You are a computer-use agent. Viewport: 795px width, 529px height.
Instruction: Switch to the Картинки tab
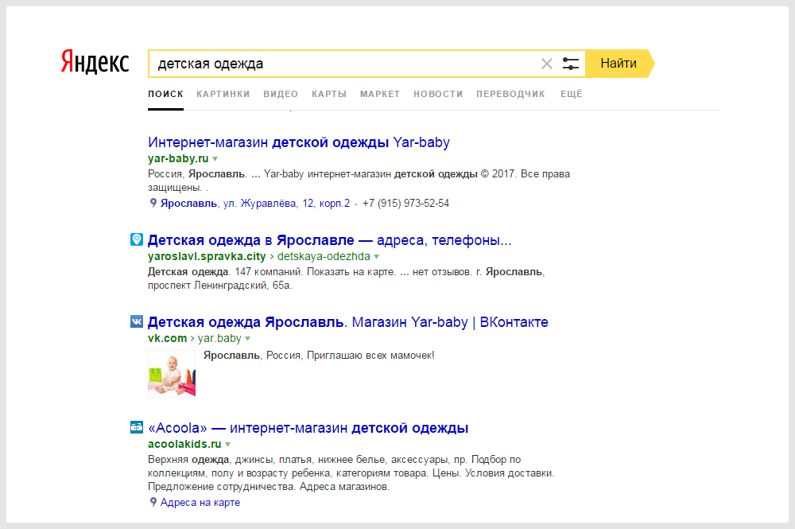pos(223,94)
